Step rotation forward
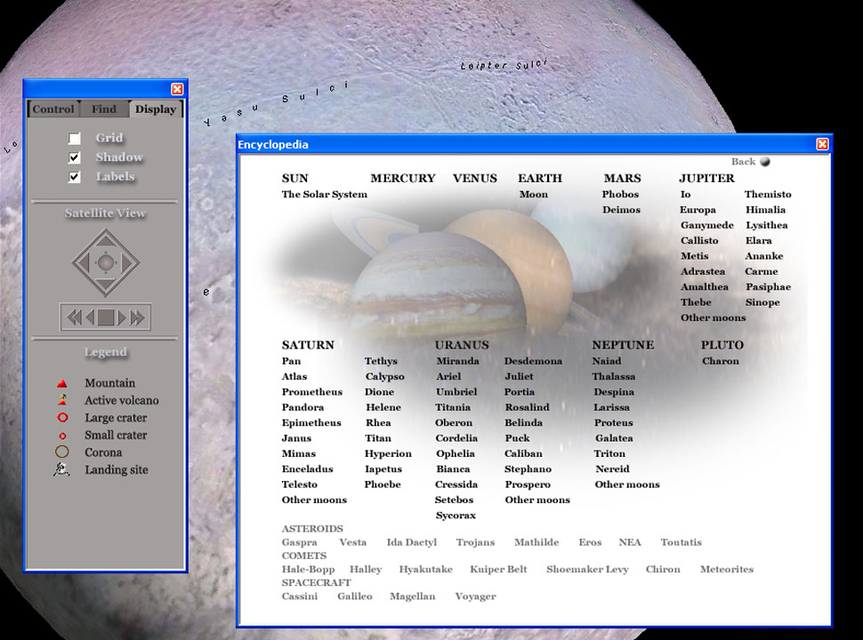This screenshot has height=640, width=863. [122, 317]
